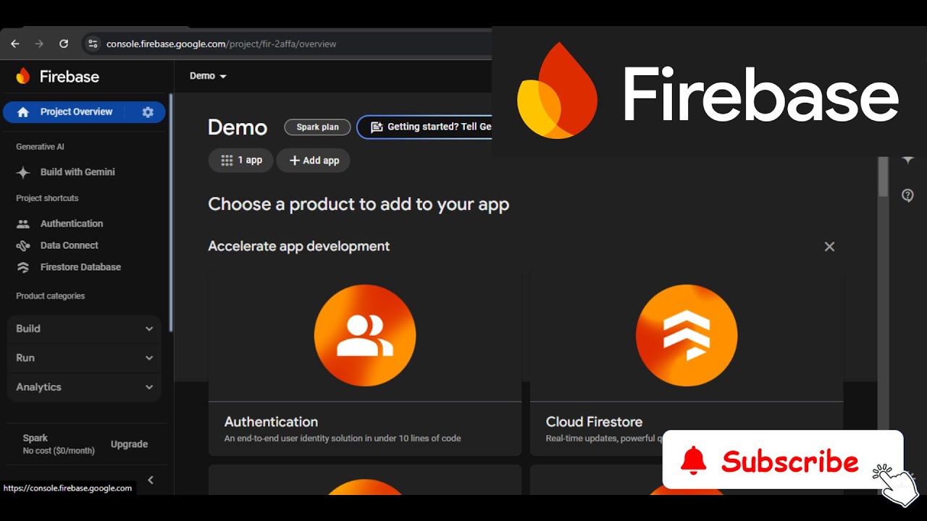The height and width of the screenshot is (521, 927).
Task: Click the browser forward arrow
Action: pyautogui.click(x=39, y=44)
